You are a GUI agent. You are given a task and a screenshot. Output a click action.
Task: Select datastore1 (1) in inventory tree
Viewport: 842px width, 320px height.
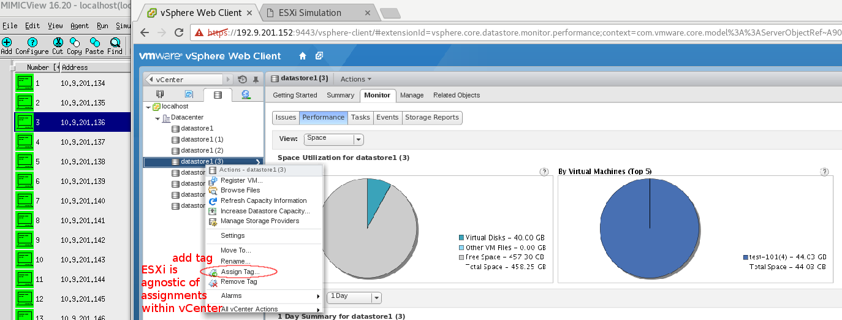pyautogui.click(x=202, y=140)
